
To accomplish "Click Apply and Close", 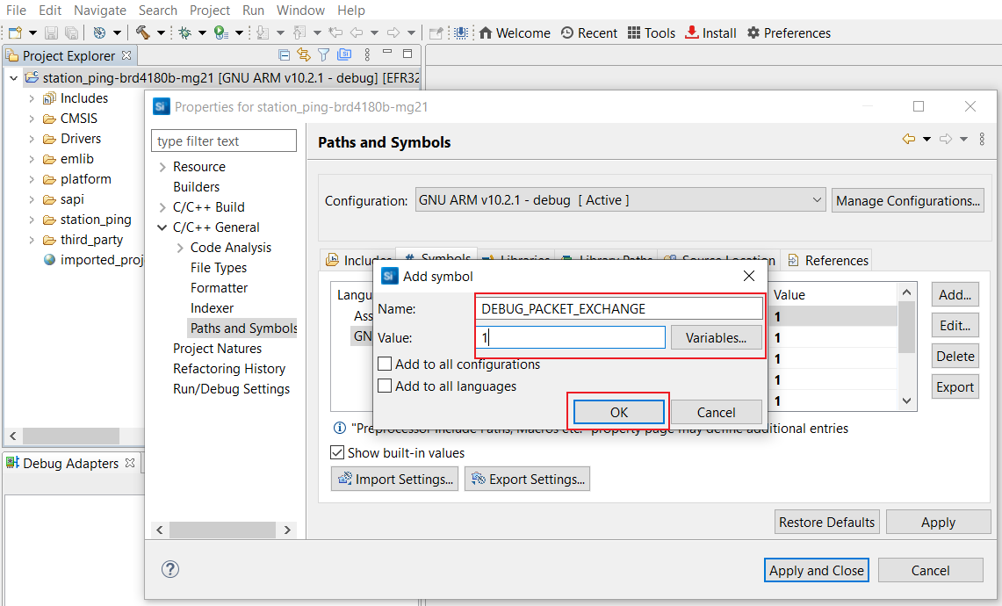I will (816, 570).
